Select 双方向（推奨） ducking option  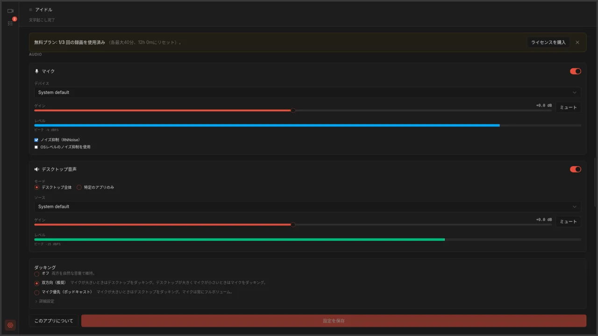pyautogui.click(x=37, y=283)
